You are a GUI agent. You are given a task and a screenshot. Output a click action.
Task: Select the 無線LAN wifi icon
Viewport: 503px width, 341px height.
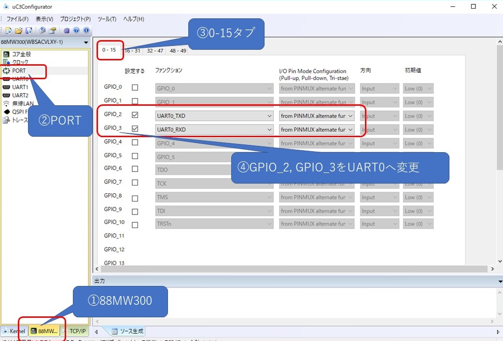(6, 103)
